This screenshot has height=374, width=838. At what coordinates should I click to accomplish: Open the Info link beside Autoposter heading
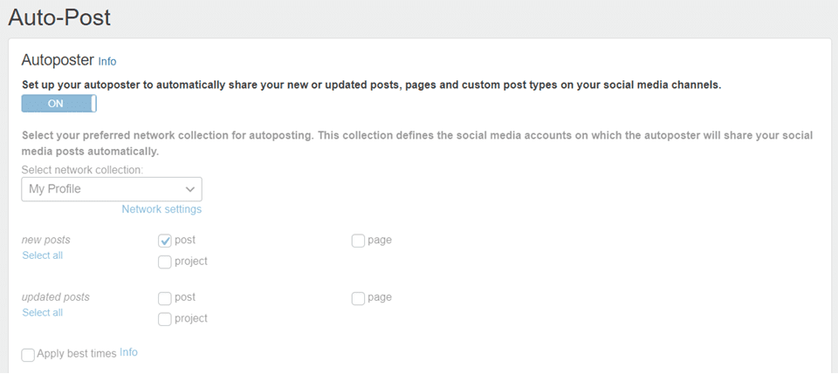click(107, 62)
